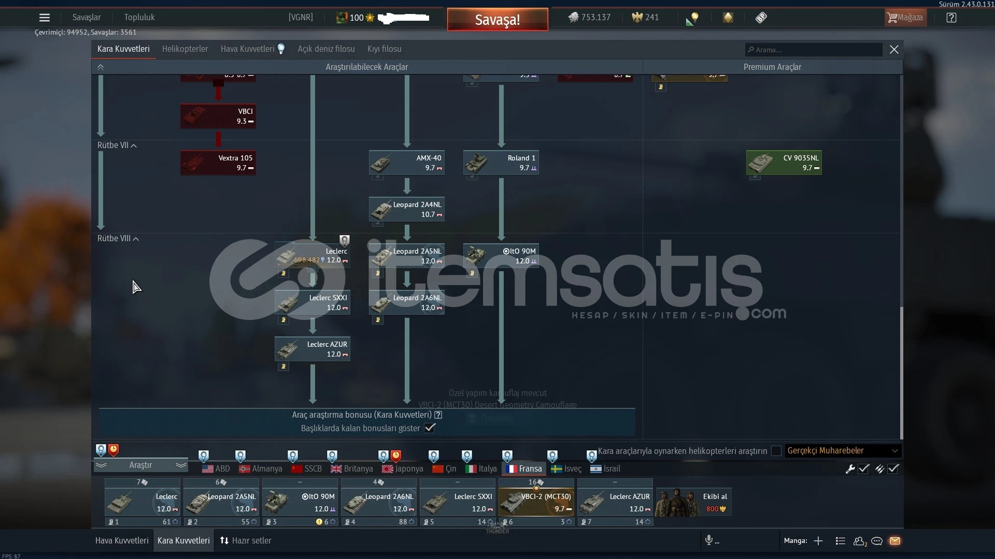The width and height of the screenshot is (995, 559).
Task: Start a battle with Savaşa! button
Action: (497, 20)
